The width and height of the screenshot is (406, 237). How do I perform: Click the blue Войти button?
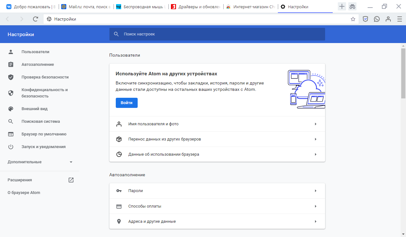(x=127, y=103)
